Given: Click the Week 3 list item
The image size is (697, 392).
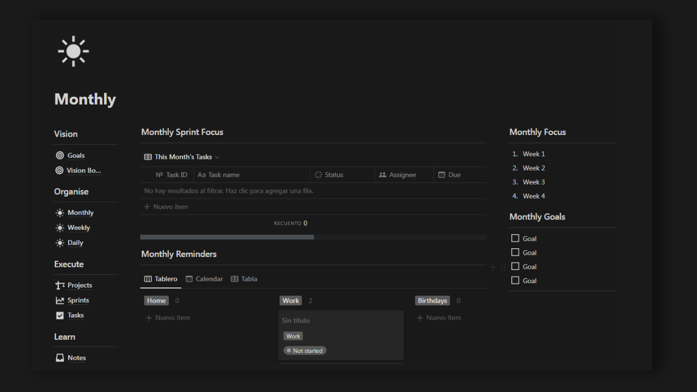Looking at the screenshot, I should pyautogui.click(x=534, y=182).
